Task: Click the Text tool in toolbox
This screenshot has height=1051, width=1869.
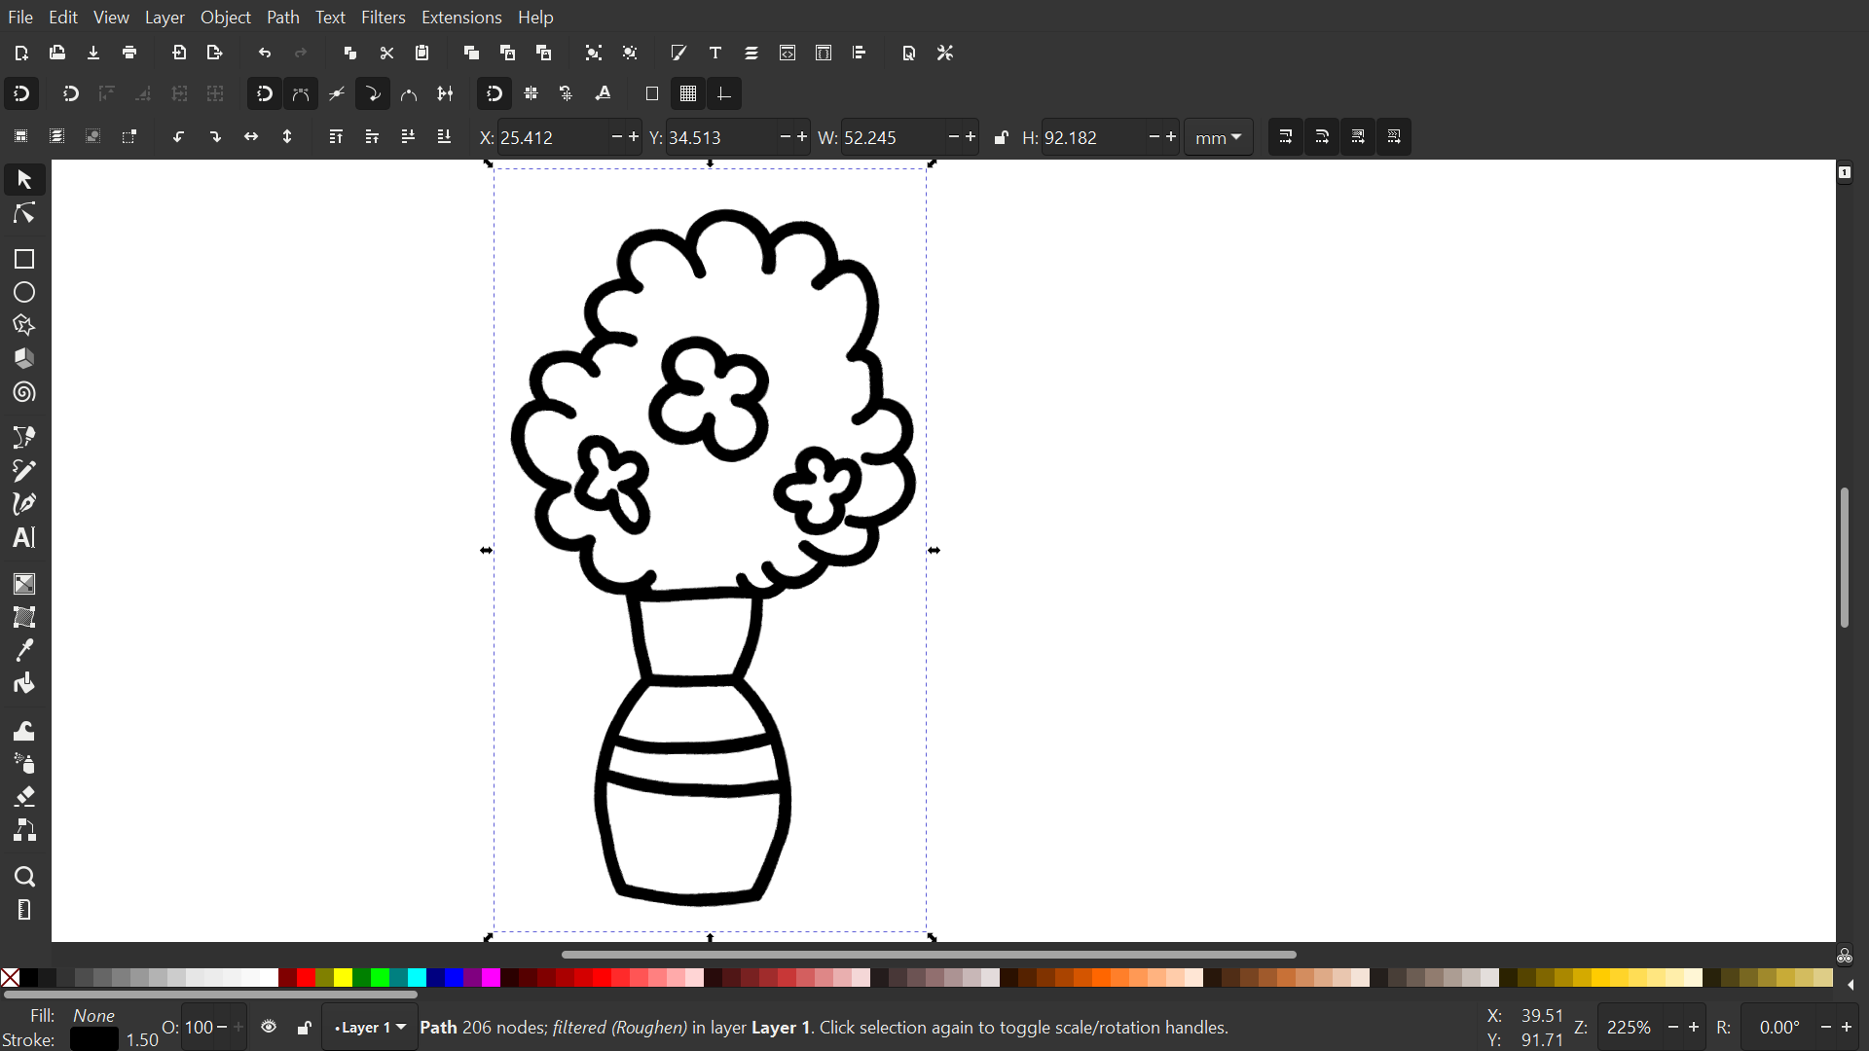Action: click(x=24, y=537)
